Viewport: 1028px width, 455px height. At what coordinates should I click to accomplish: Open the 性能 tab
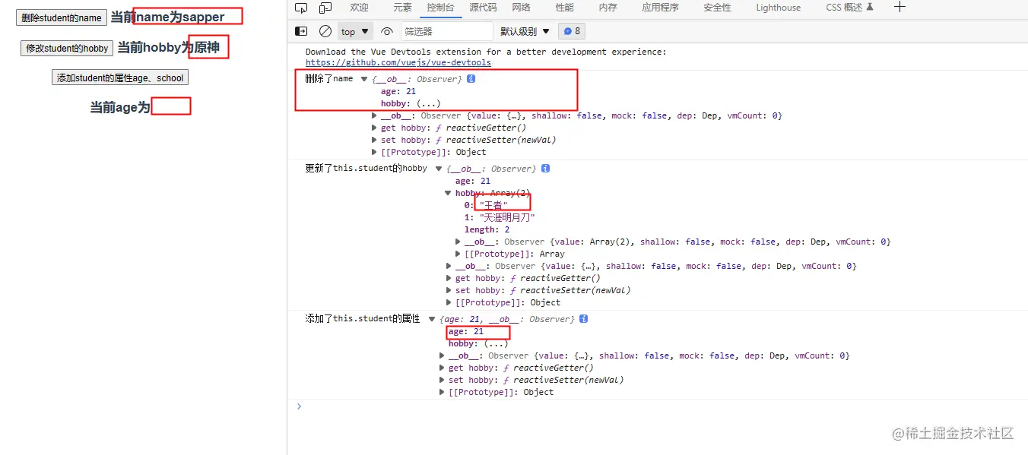(564, 8)
